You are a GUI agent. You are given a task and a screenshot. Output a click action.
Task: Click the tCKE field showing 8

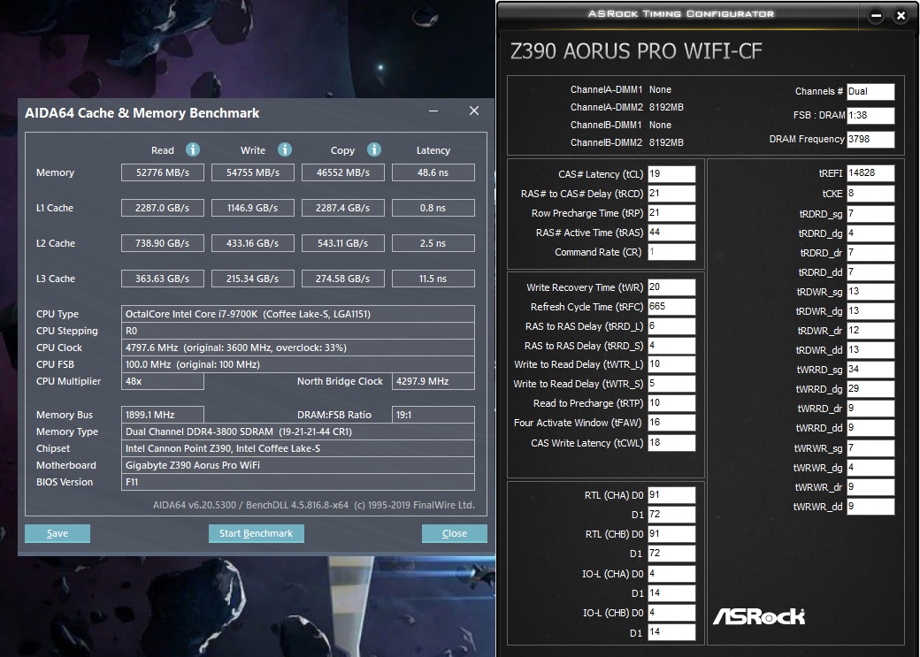(870, 194)
